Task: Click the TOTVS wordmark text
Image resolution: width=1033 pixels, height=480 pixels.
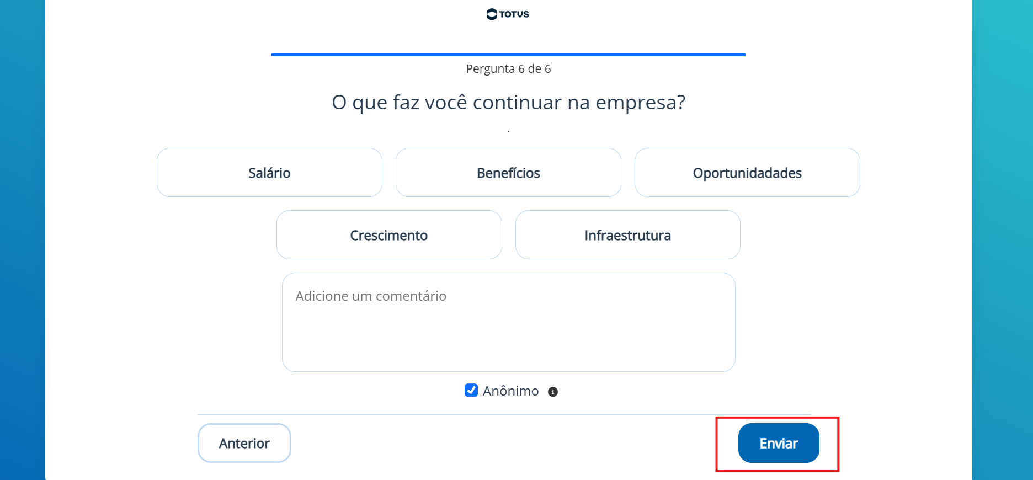Action: (x=514, y=14)
